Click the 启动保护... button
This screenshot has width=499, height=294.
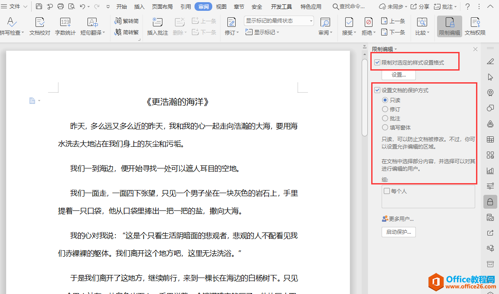tap(399, 232)
